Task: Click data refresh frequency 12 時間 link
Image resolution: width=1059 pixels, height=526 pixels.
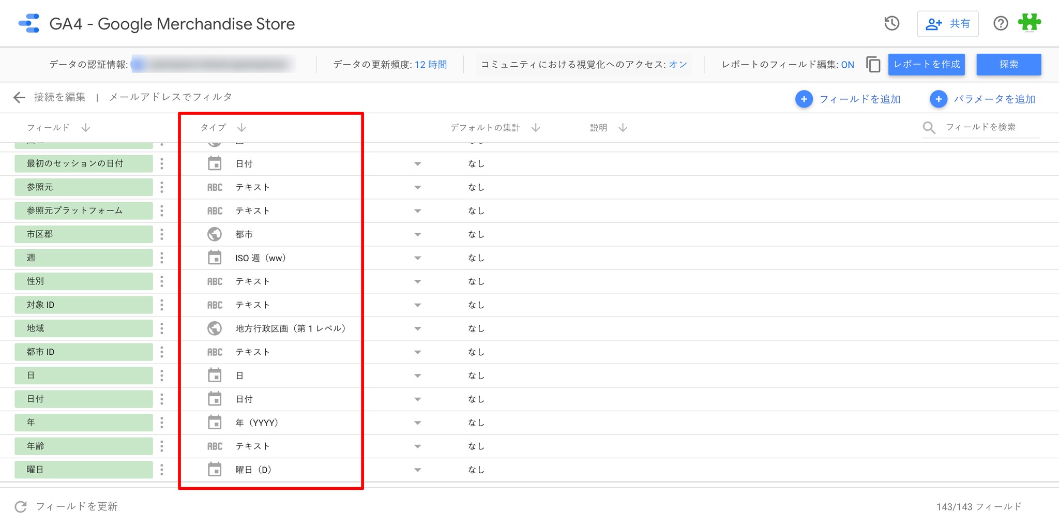Action: tap(431, 65)
